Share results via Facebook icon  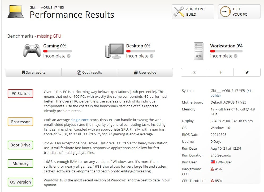(221, 72)
